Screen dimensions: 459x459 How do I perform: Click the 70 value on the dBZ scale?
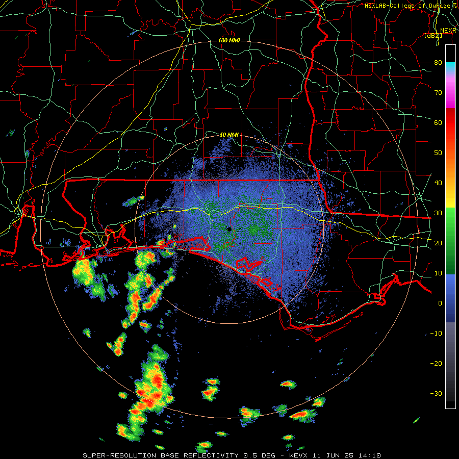coord(438,92)
